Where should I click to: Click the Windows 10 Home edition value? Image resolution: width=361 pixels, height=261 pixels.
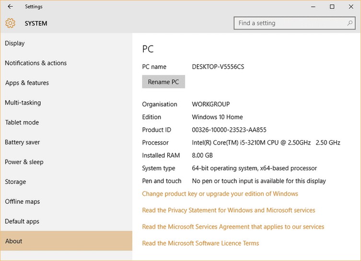coord(217,117)
